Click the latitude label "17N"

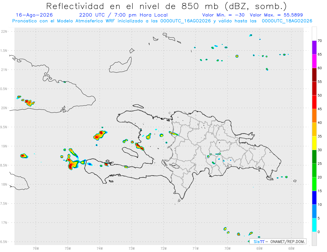[x=5, y=223]
